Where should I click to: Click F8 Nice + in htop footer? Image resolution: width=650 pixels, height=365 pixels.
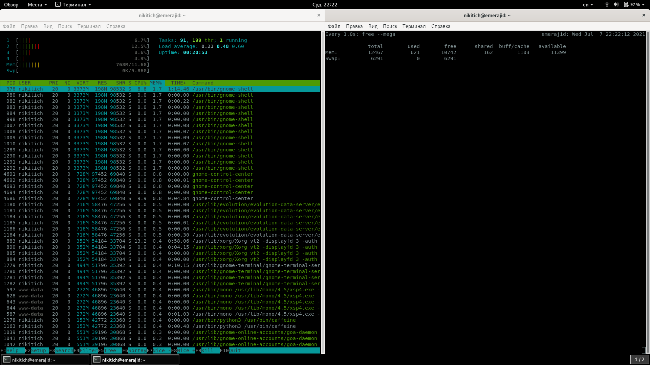tap(183, 350)
